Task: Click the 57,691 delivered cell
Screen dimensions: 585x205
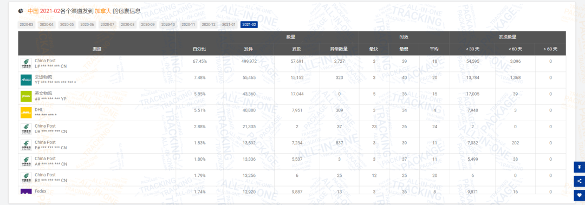Action: 297,61
